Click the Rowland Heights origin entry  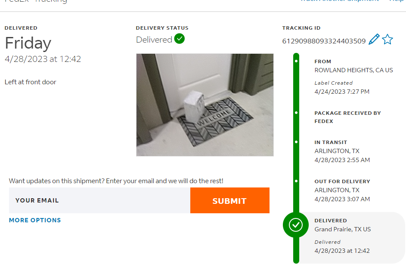353,70
